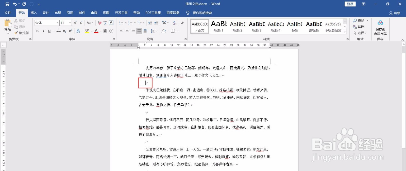Open the phonetic guide (wén) tool
The height and width of the screenshot is (171, 406).
[x=105, y=23]
